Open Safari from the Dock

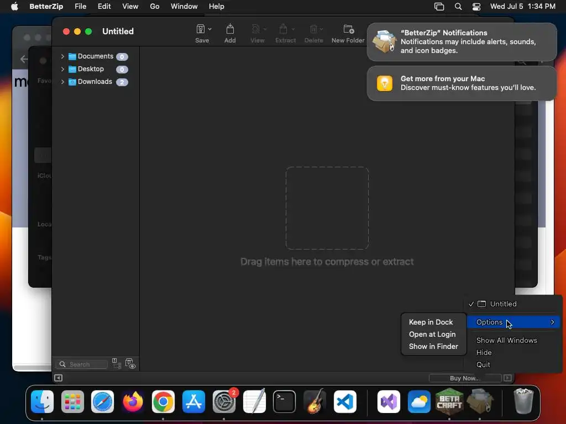pyautogui.click(x=102, y=401)
